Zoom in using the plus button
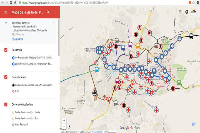The width and height of the screenshot is (200, 133). pos(64,121)
